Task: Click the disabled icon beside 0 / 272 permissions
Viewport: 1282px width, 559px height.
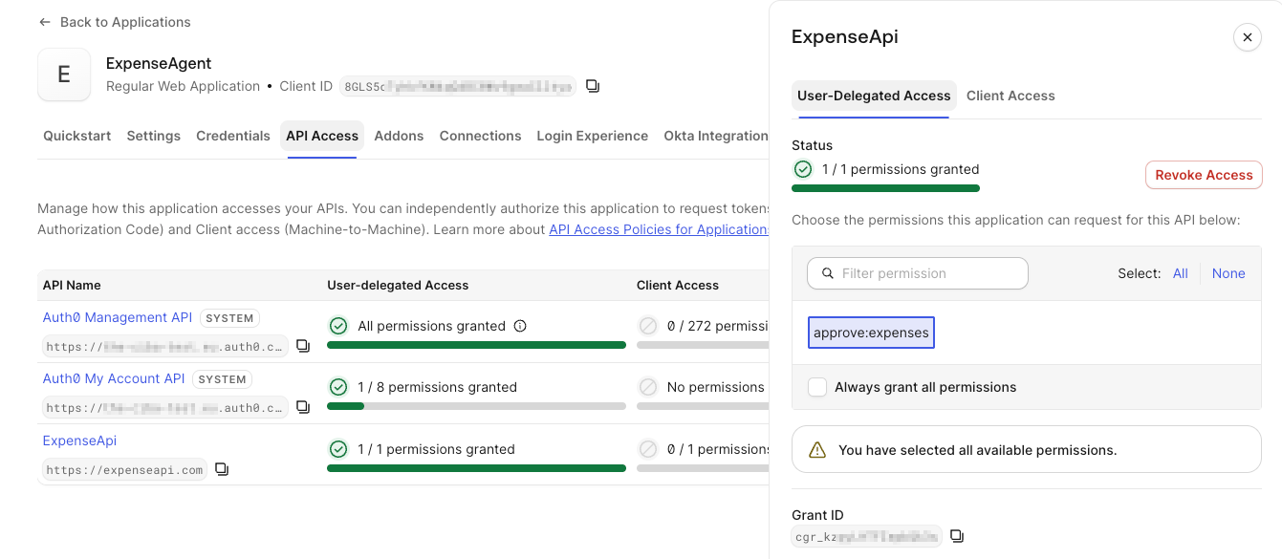Action: (648, 326)
